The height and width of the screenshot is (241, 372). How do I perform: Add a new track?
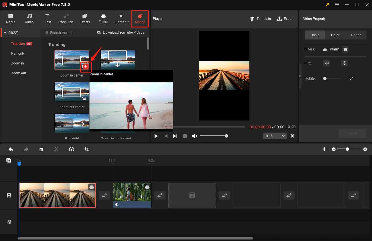(9, 160)
